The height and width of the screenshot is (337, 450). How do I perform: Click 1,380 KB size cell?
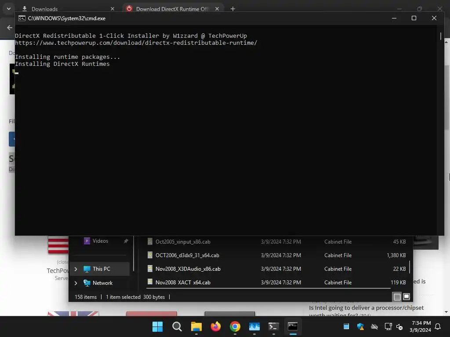click(x=396, y=255)
